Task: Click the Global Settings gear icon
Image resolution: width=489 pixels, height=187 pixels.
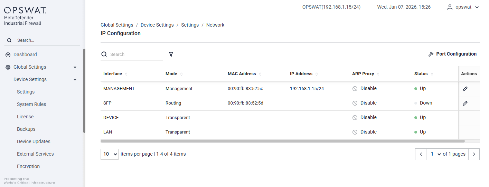Action: pos(8,67)
